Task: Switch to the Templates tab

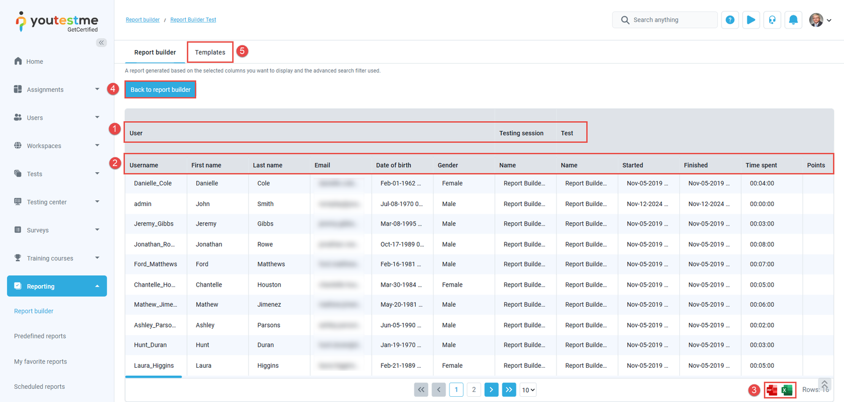Action: pyautogui.click(x=210, y=52)
